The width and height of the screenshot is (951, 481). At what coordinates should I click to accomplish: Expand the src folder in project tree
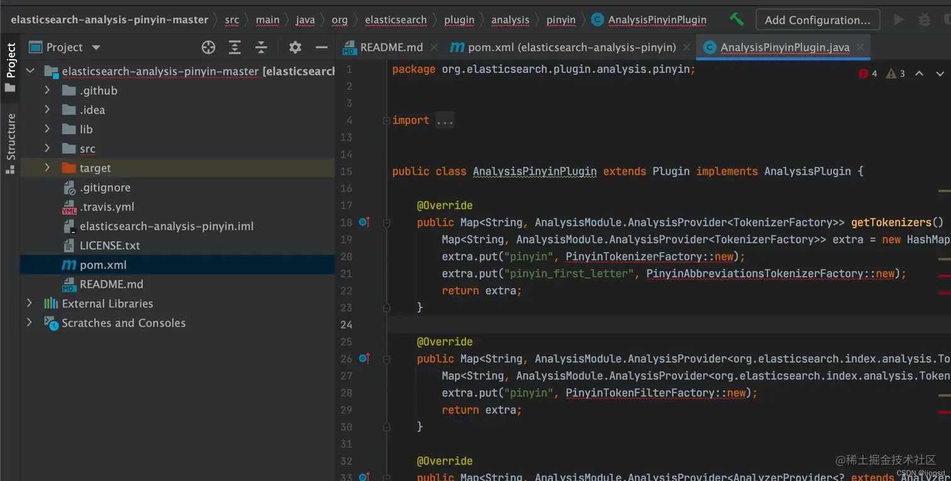(47, 148)
